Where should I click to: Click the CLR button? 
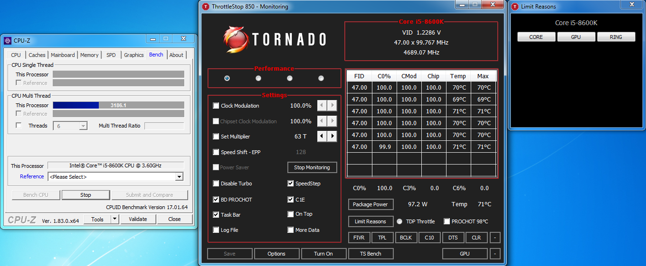[x=476, y=238]
